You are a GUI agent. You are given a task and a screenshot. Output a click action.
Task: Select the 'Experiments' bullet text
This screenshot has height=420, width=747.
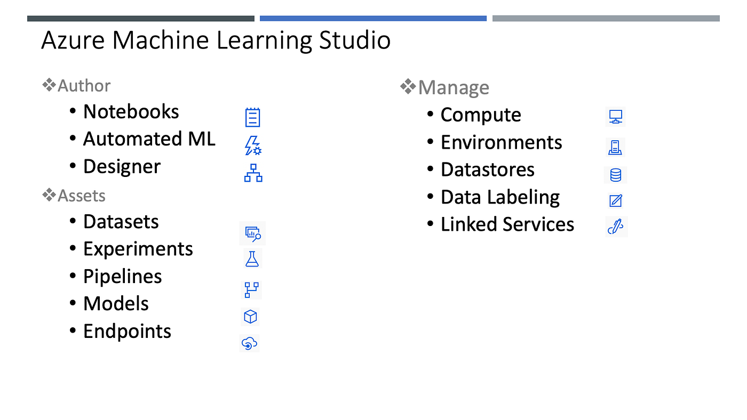[138, 249]
